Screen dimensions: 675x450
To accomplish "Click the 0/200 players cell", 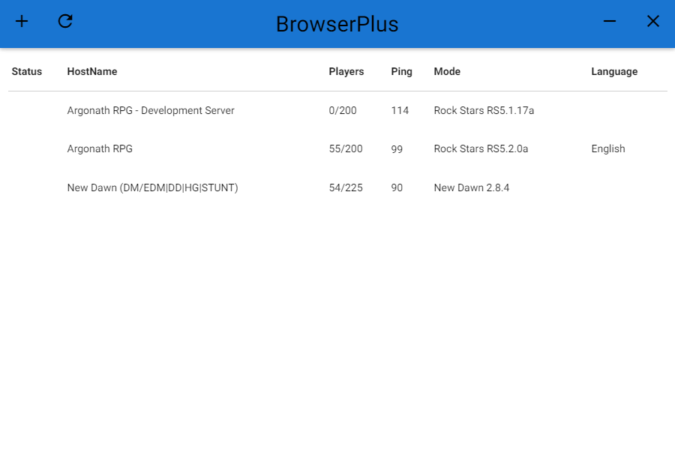I will (x=343, y=111).
